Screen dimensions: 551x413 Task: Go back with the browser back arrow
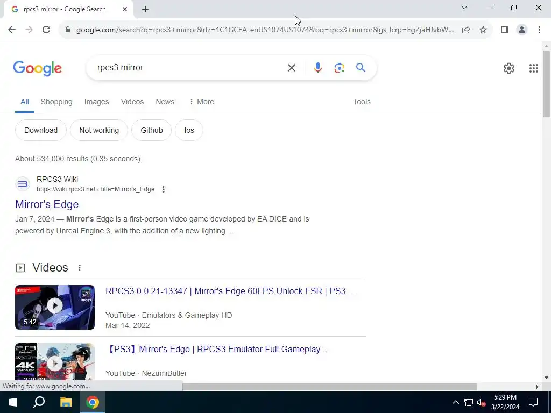point(12,30)
